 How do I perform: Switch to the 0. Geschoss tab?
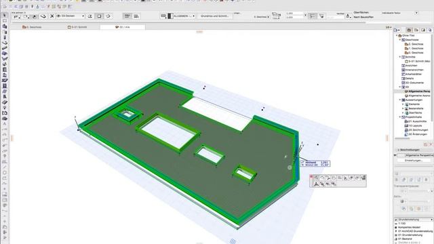[x=33, y=27]
